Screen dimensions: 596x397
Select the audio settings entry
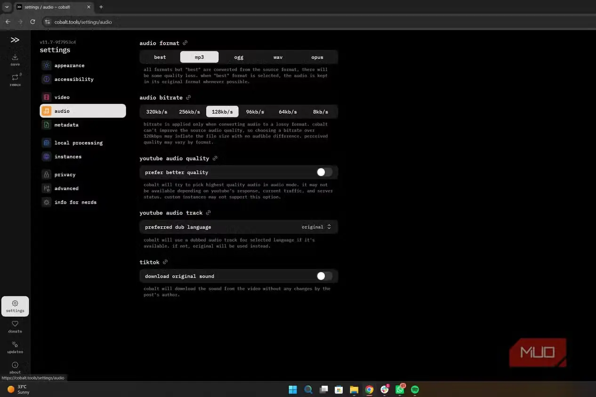[x=83, y=111]
